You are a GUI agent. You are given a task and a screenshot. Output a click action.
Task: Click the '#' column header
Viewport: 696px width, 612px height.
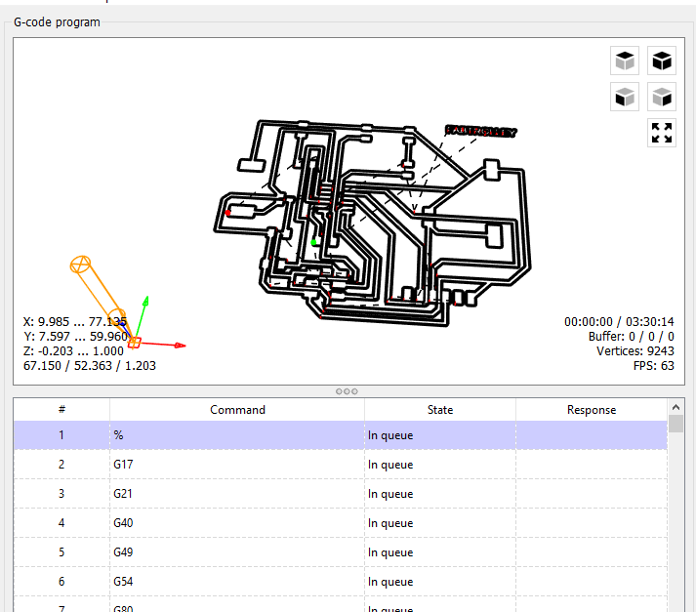pyautogui.click(x=61, y=410)
